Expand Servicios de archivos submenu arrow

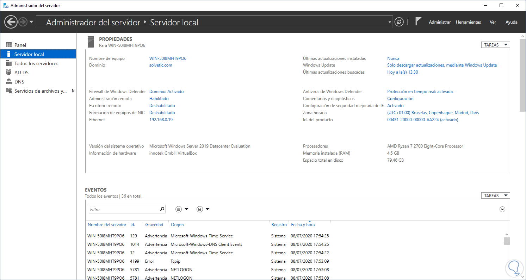[73, 91]
